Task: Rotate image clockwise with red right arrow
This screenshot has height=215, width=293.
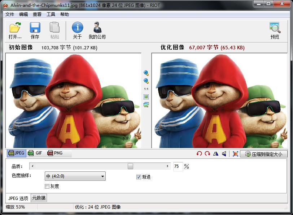Action: tap(207, 154)
